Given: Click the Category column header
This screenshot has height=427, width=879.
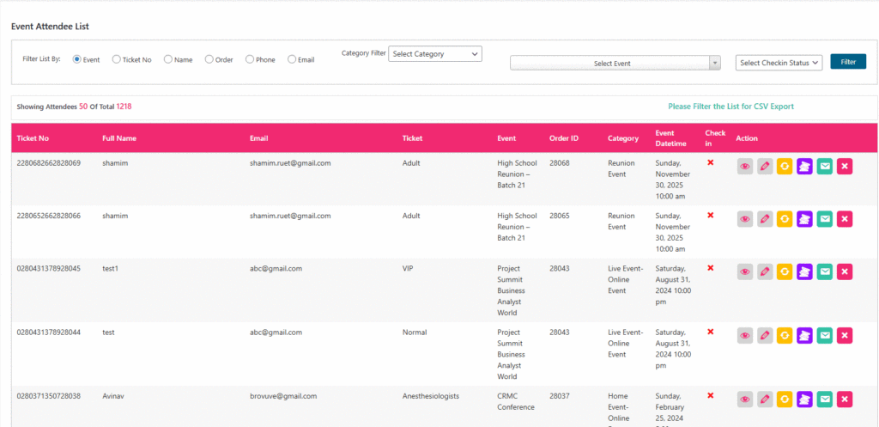Looking at the screenshot, I should pos(623,138).
